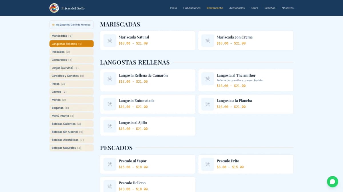
Task: Click the LANGOSTAS RELLENAS section heading
Action: click(135, 62)
